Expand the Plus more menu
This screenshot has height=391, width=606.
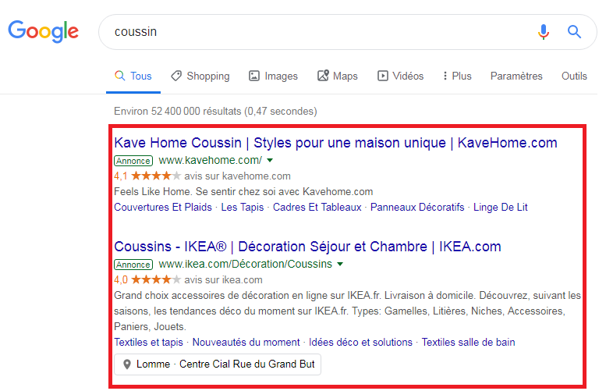tap(457, 76)
